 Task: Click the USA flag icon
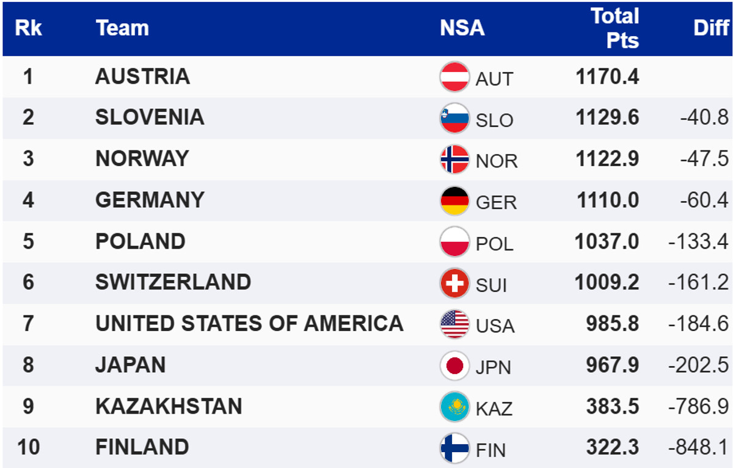tap(454, 324)
